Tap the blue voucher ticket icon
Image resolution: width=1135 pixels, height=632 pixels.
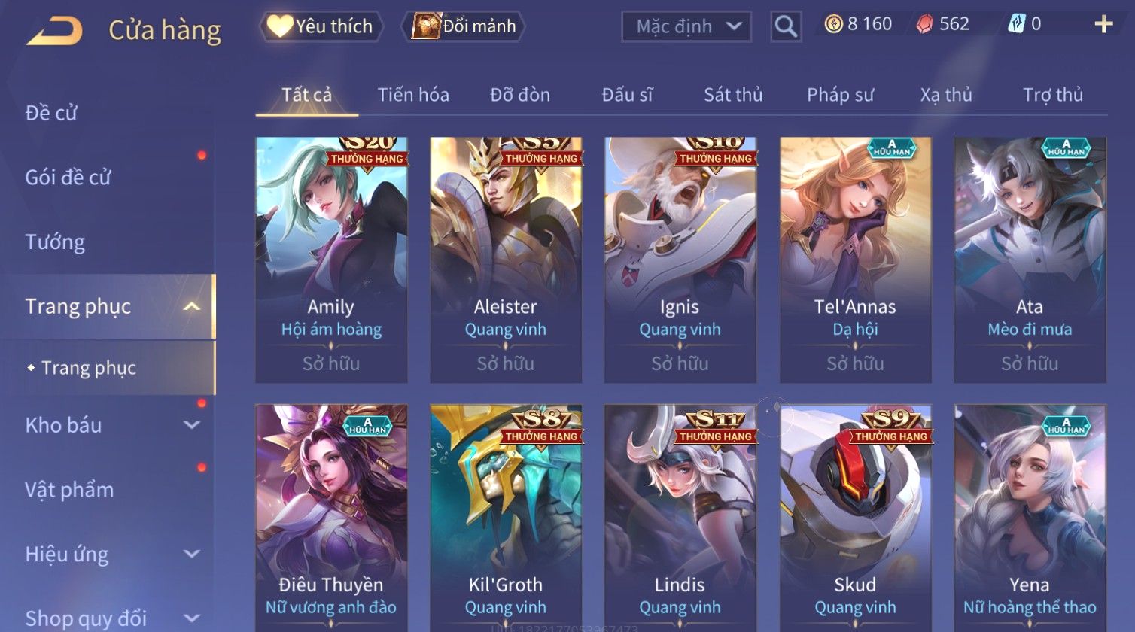pyautogui.click(x=1016, y=25)
